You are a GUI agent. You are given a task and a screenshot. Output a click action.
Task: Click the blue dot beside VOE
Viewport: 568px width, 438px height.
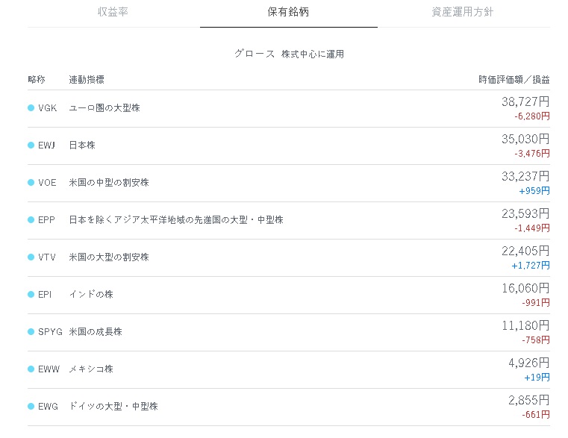tap(31, 183)
